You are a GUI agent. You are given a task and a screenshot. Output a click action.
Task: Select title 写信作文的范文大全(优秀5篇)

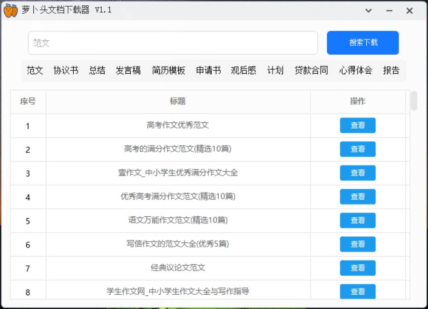click(178, 244)
